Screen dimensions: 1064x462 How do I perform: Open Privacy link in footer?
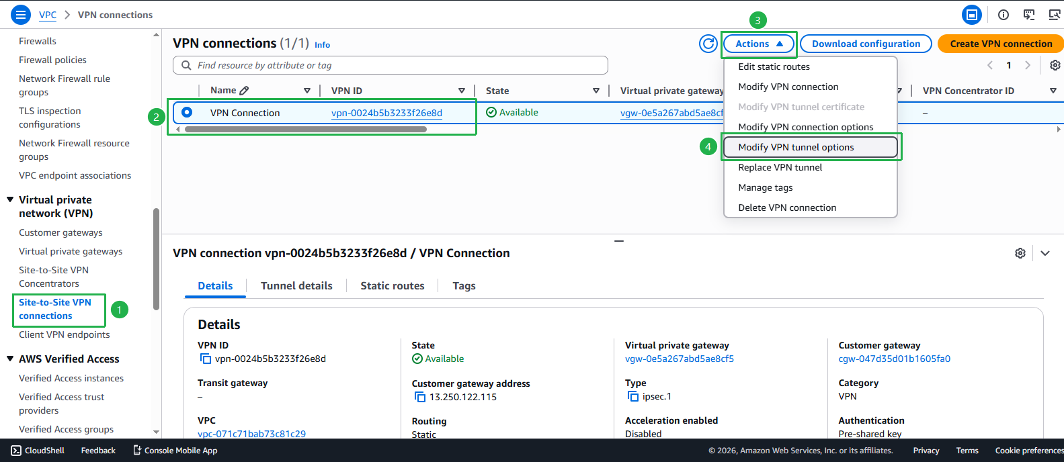pyautogui.click(x=926, y=451)
